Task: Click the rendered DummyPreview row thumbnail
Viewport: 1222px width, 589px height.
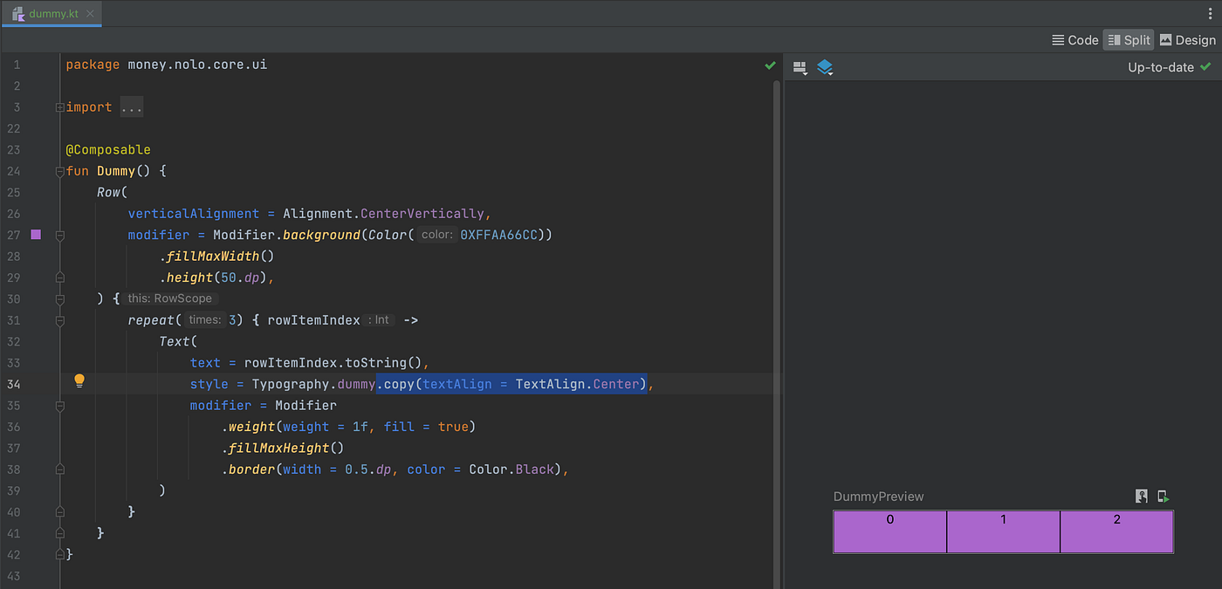Action: pyautogui.click(x=1003, y=531)
